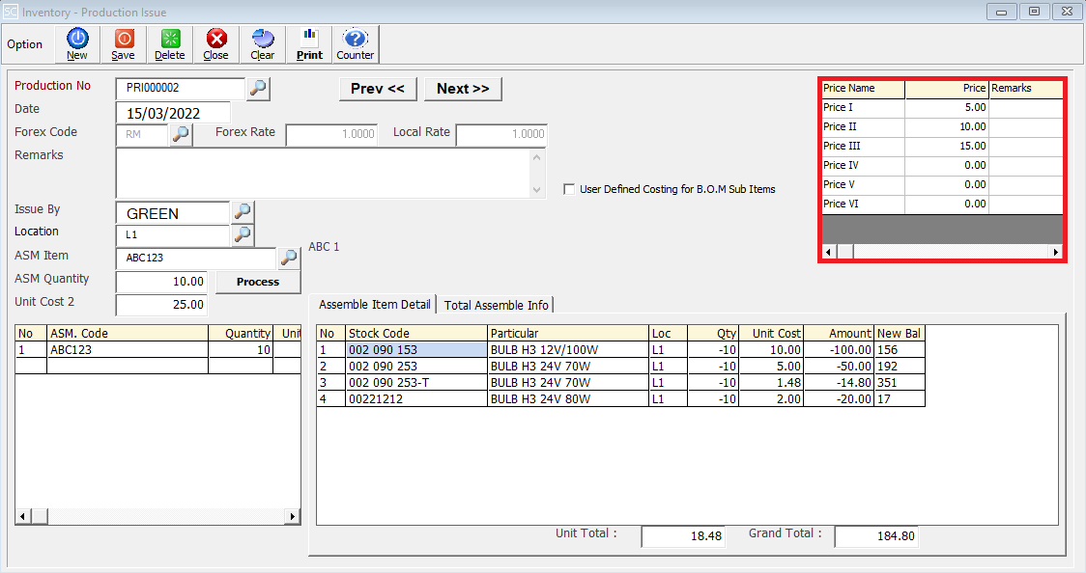Click ASM. Code column header

[x=128, y=333]
